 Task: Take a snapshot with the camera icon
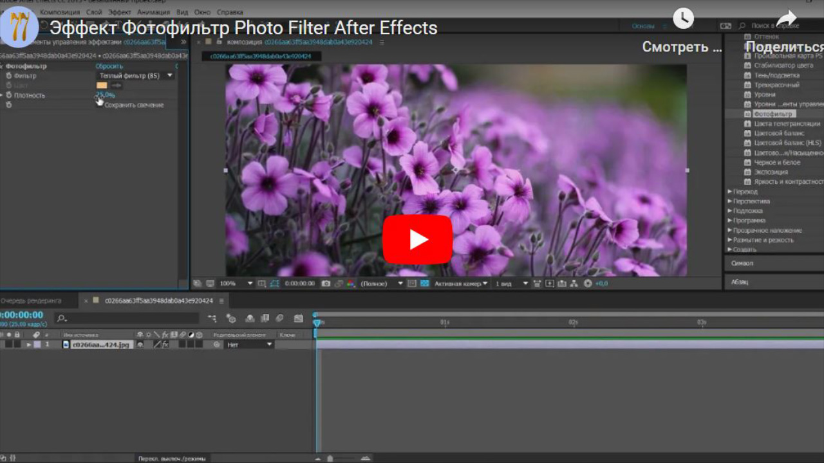pyautogui.click(x=327, y=283)
